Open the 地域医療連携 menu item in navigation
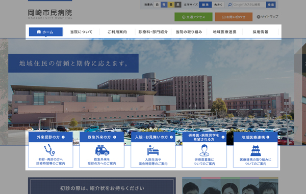 pyautogui.click(x=224, y=32)
